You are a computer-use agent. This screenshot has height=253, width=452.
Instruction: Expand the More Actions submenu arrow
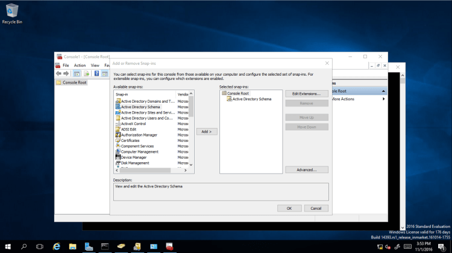tap(383, 99)
